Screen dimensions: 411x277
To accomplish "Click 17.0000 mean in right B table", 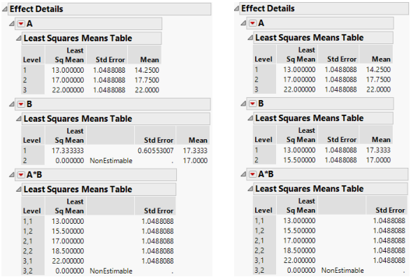I will pyautogui.click(x=379, y=160).
